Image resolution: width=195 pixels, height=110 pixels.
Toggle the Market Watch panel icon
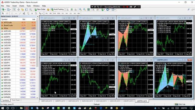(14, 9)
